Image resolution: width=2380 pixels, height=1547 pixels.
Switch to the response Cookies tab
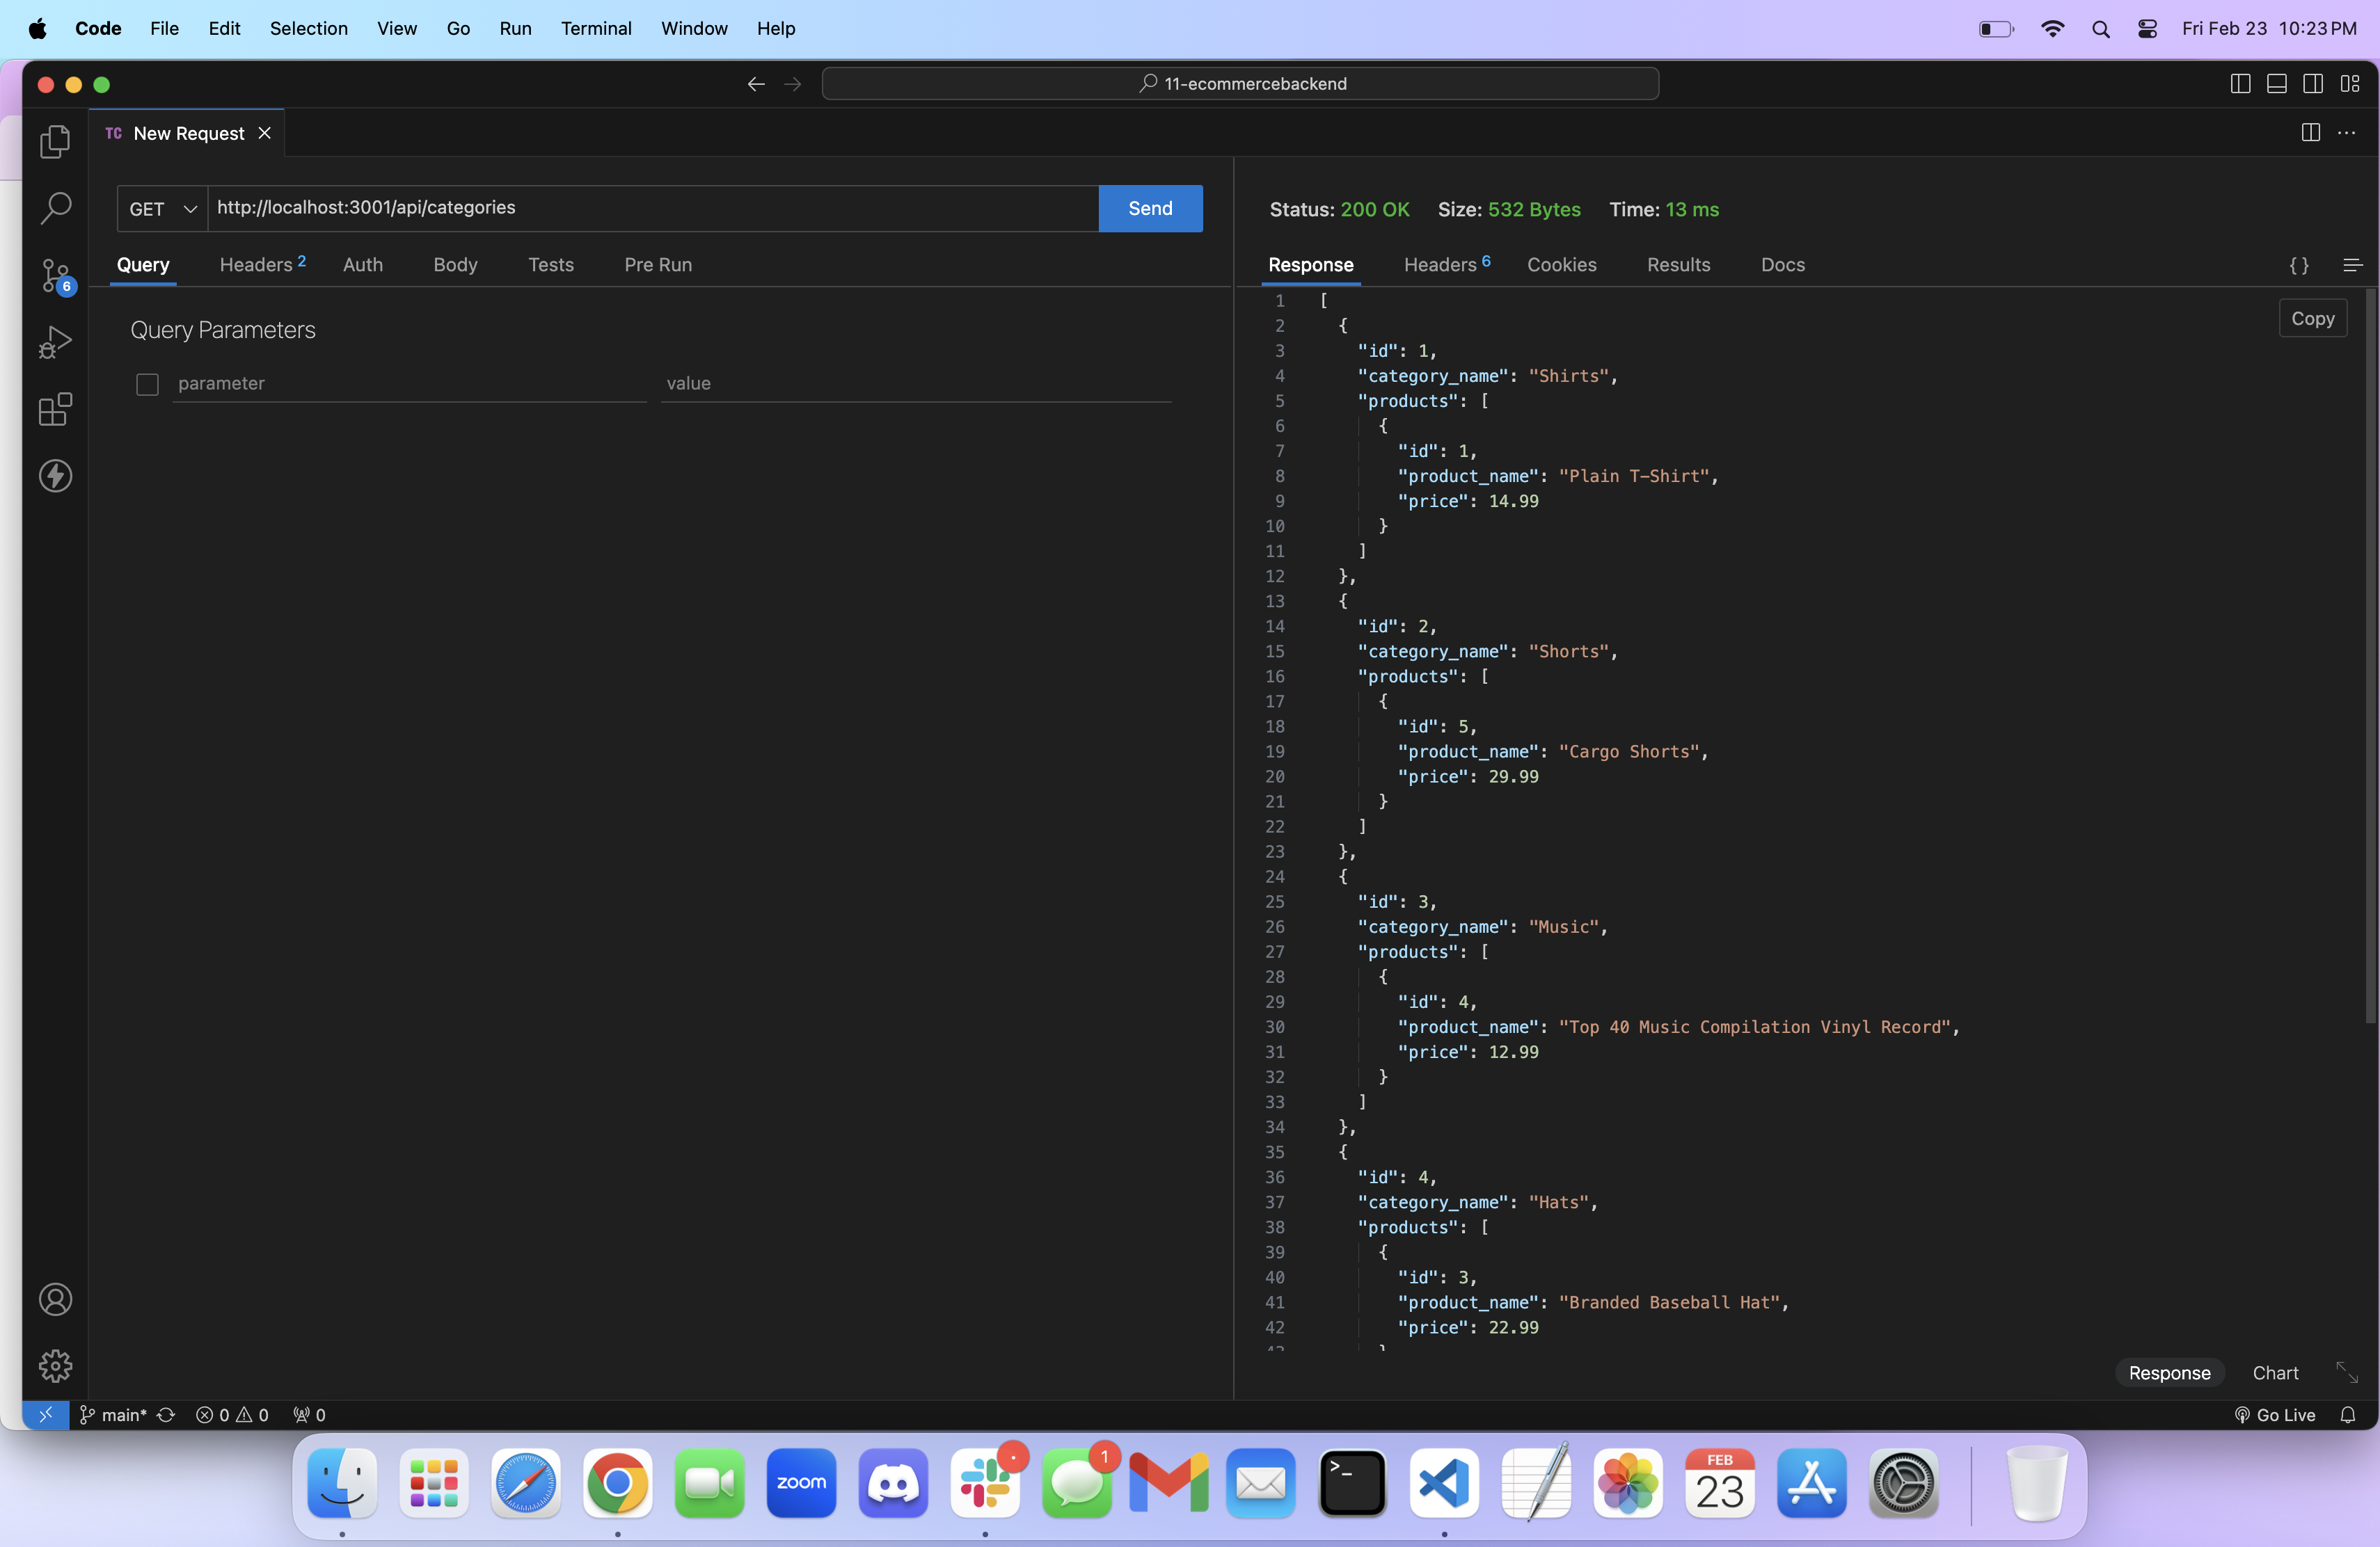point(1561,265)
